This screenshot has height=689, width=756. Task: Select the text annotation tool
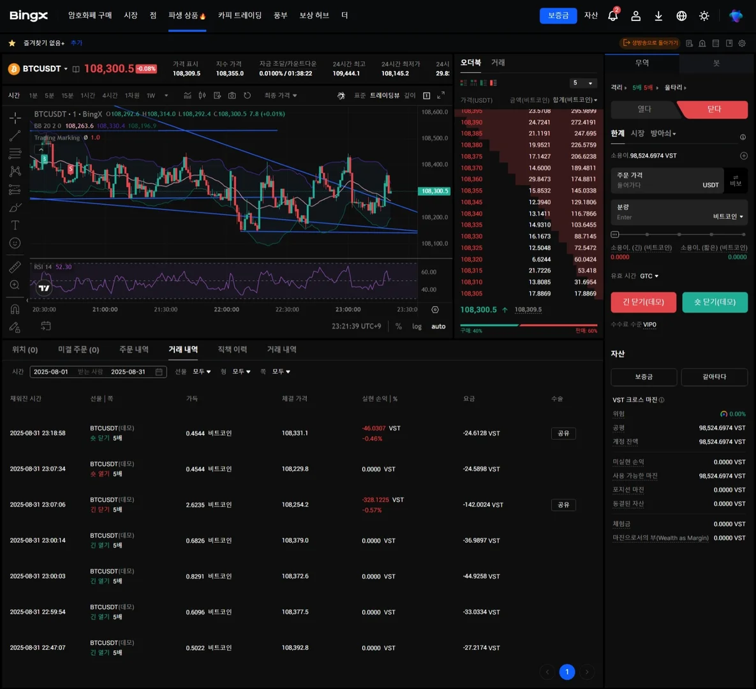coord(15,225)
